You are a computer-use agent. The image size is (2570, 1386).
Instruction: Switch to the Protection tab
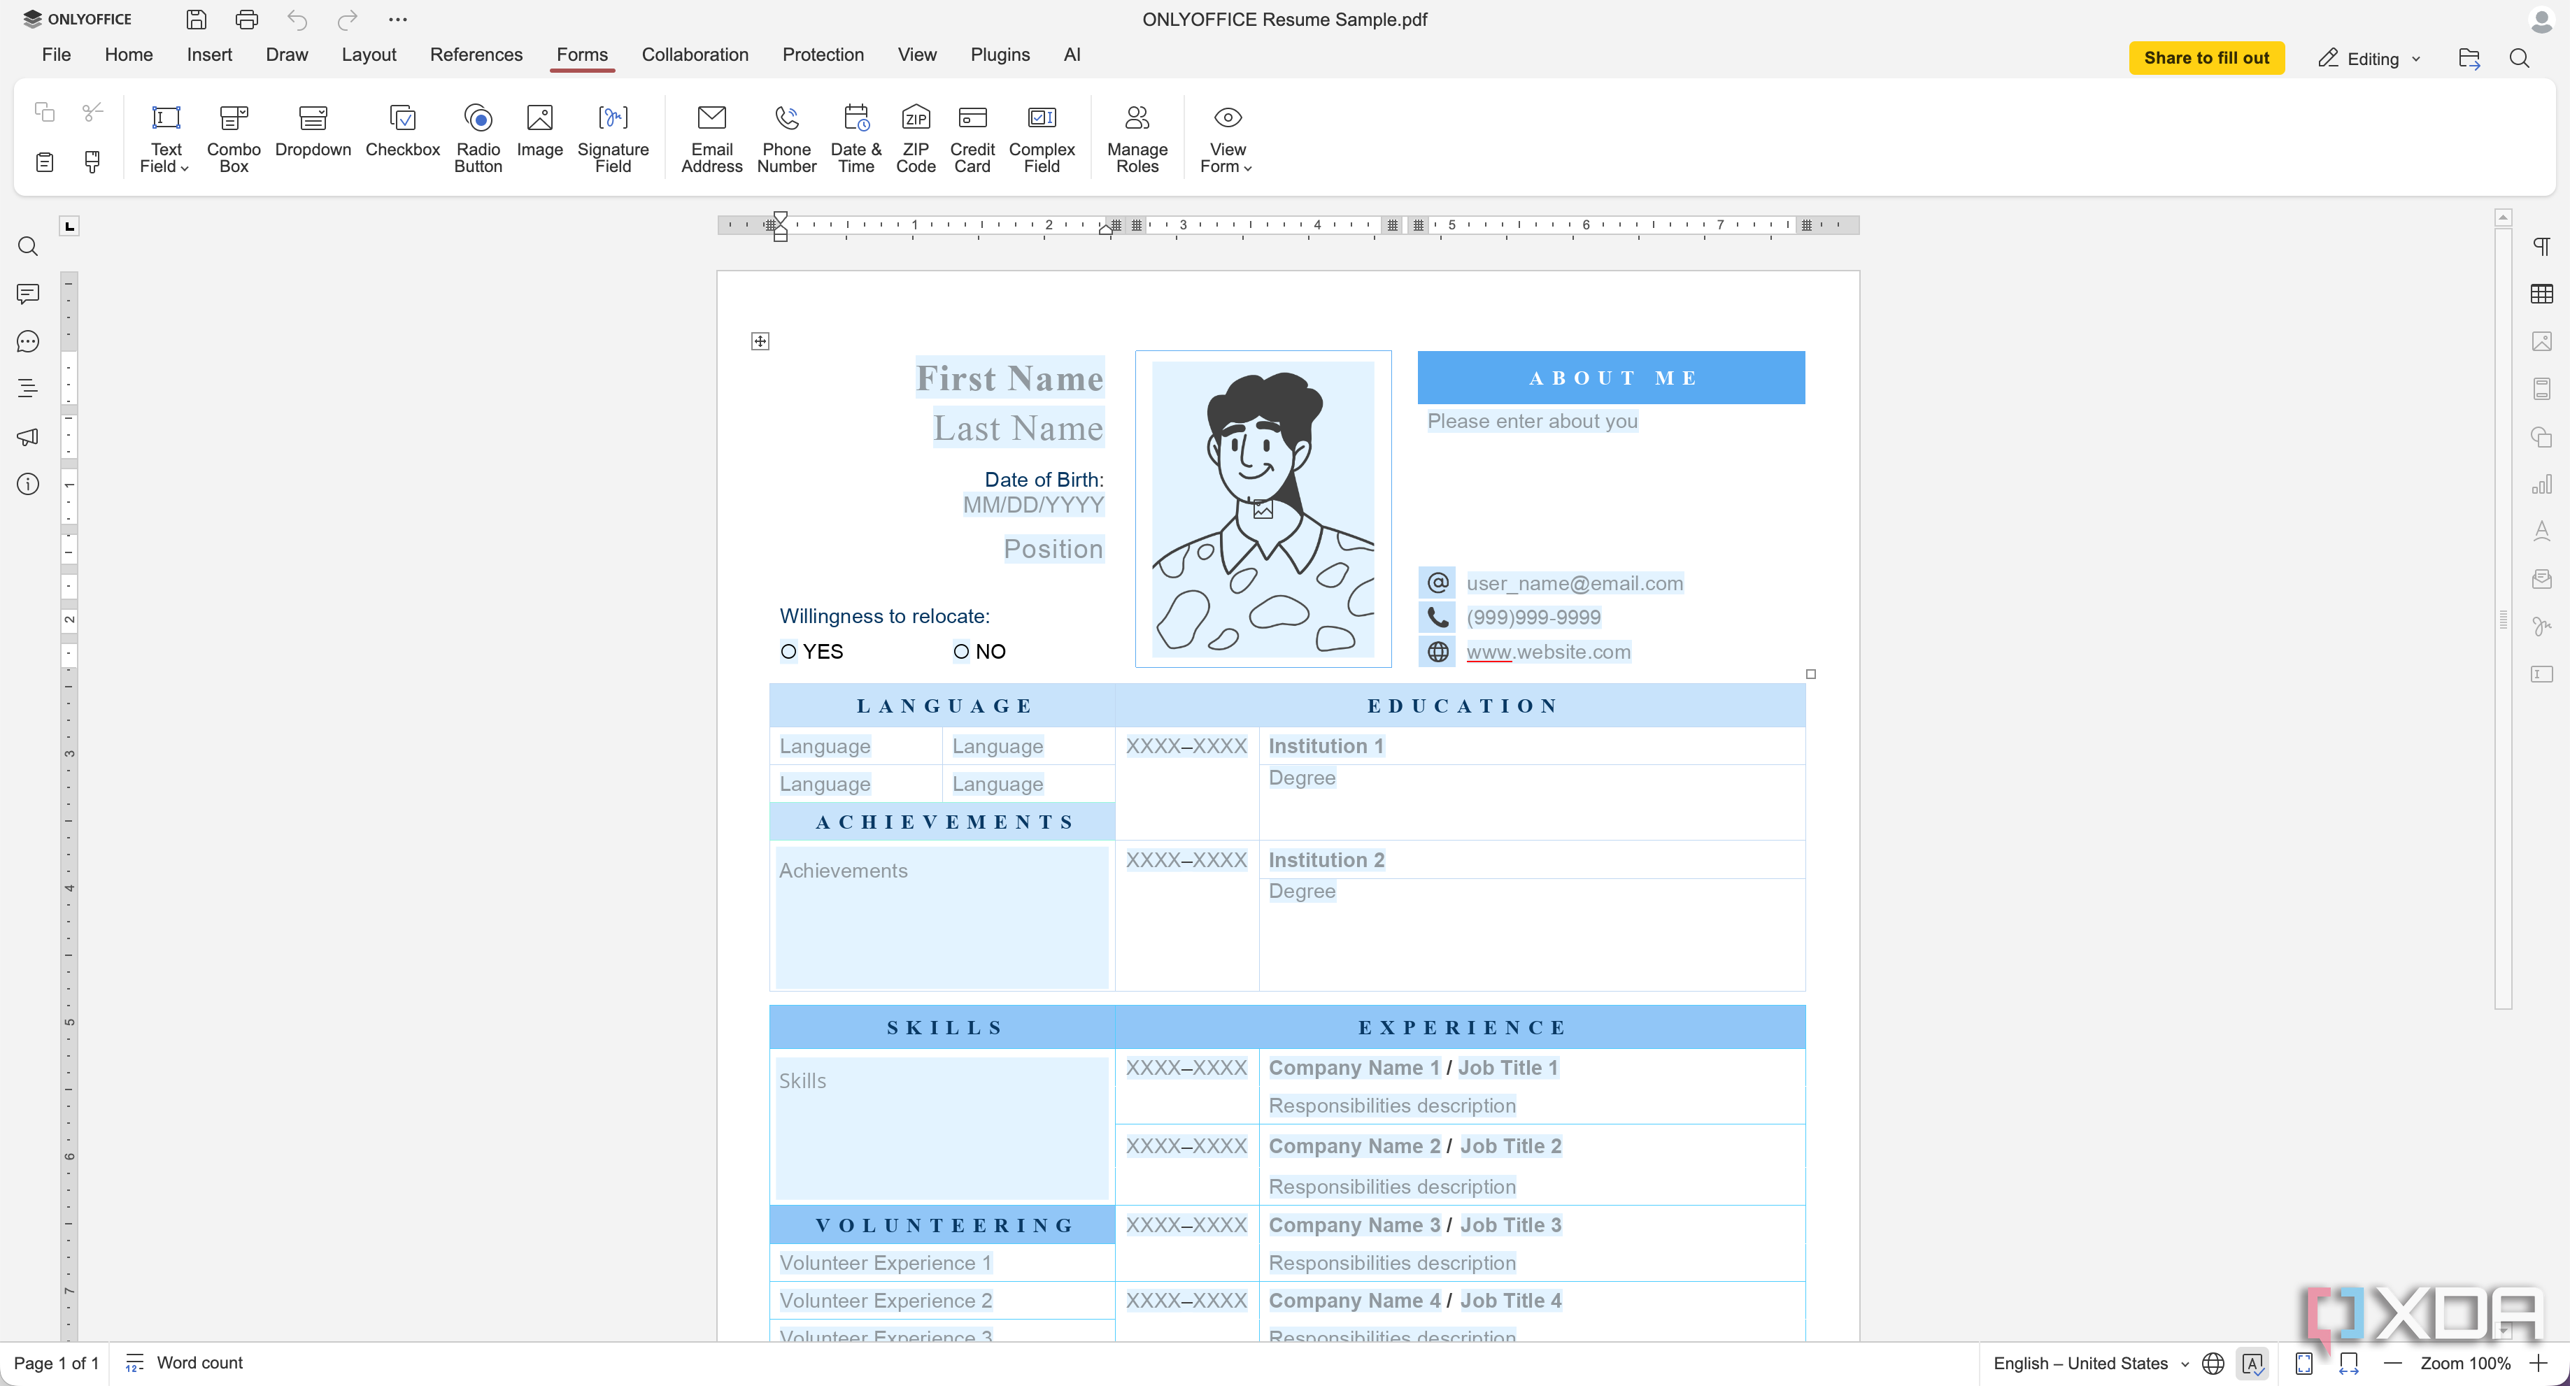pyautogui.click(x=822, y=55)
